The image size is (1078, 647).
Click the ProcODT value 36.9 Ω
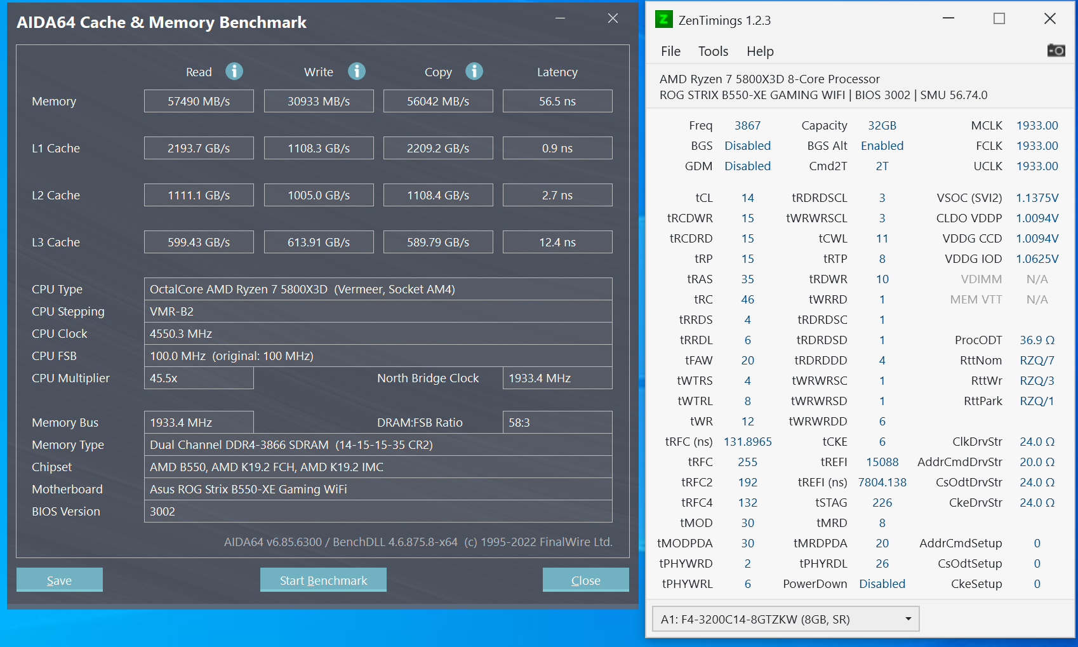tap(1037, 340)
